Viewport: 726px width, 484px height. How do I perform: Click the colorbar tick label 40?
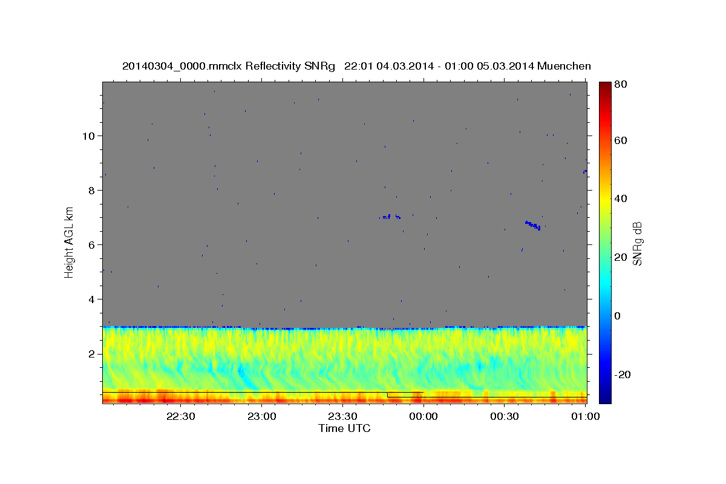[622, 198]
